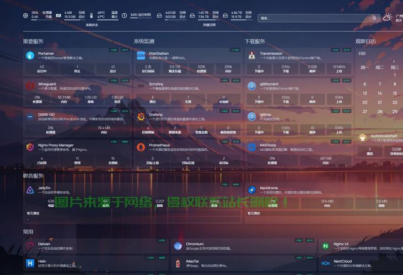Click the DiskStation '3.6 TiB' storage stat
Screen dimensions: 403x275
click(x=175, y=69)
